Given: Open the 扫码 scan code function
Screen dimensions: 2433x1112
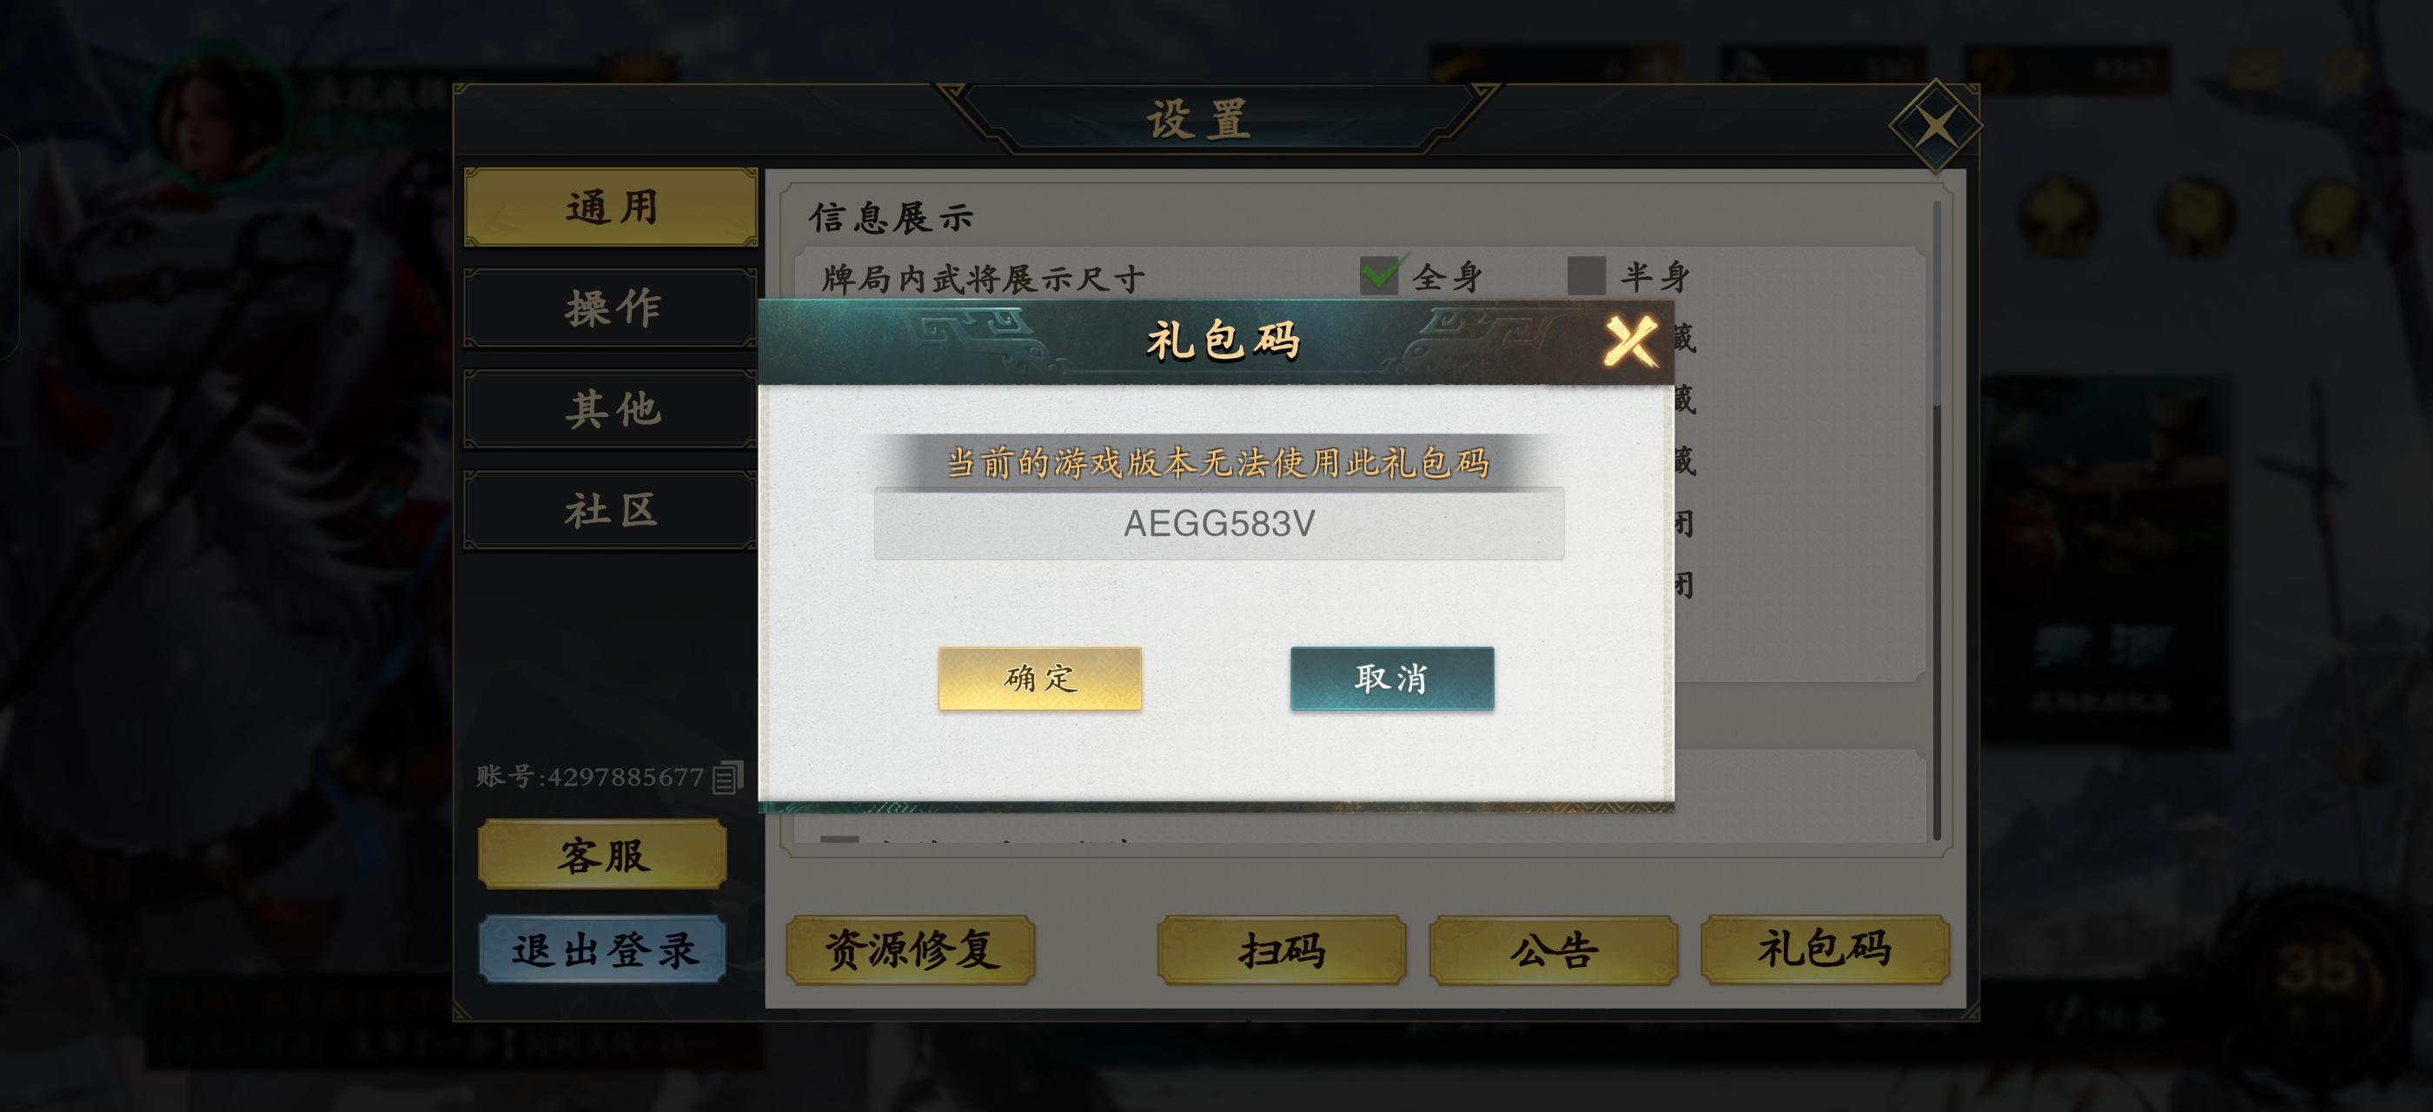Looking at the screenshot, I should coord(1282,950).
